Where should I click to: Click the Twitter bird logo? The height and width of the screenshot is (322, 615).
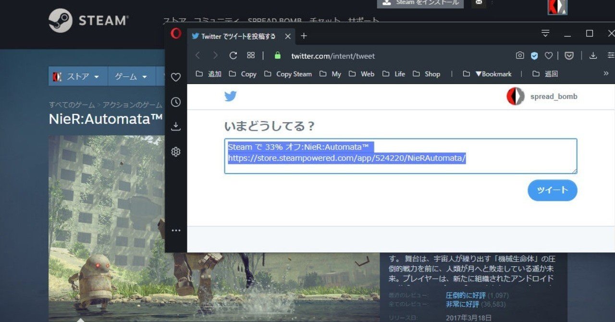point(231,97)
